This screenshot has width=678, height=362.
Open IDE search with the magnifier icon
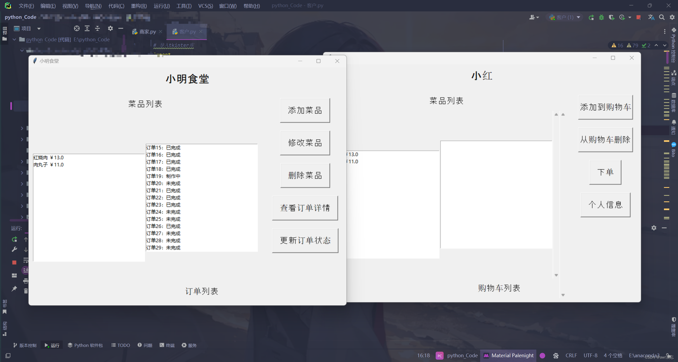(x=662, y=17)
